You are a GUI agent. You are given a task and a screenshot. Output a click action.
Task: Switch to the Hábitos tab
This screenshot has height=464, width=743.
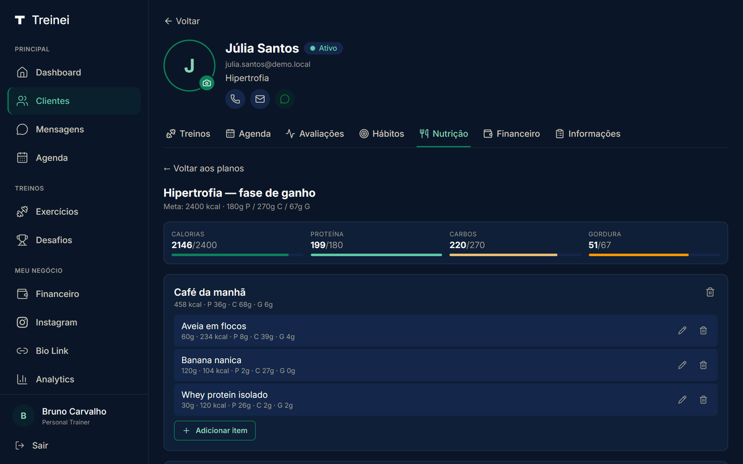pos(381,134)
